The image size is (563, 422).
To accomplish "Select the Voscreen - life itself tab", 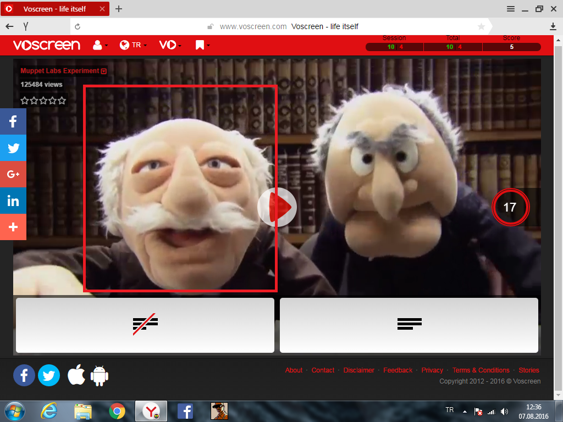I will [x=54, y=9].
